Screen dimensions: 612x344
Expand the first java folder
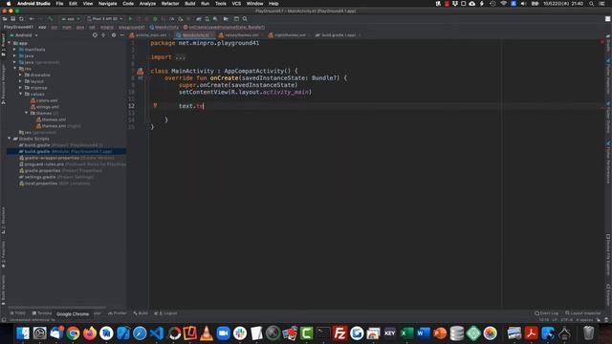click(15, 55)
